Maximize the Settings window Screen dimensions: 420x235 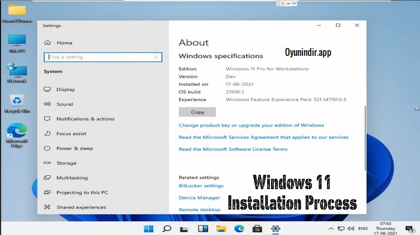point(338,25)
